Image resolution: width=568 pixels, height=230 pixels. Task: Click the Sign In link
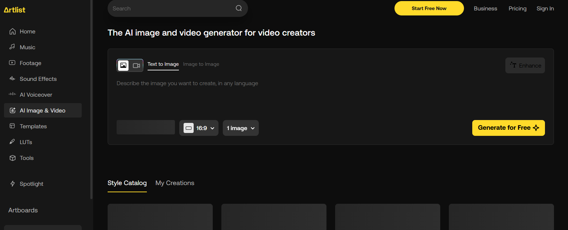click(545, 8)
